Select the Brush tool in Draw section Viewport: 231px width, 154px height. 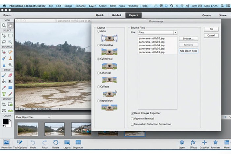[4, 75]
